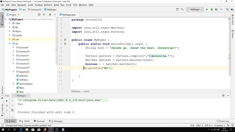
Task: Run with coverage icon in toolbar
Action: click(216, 10)
